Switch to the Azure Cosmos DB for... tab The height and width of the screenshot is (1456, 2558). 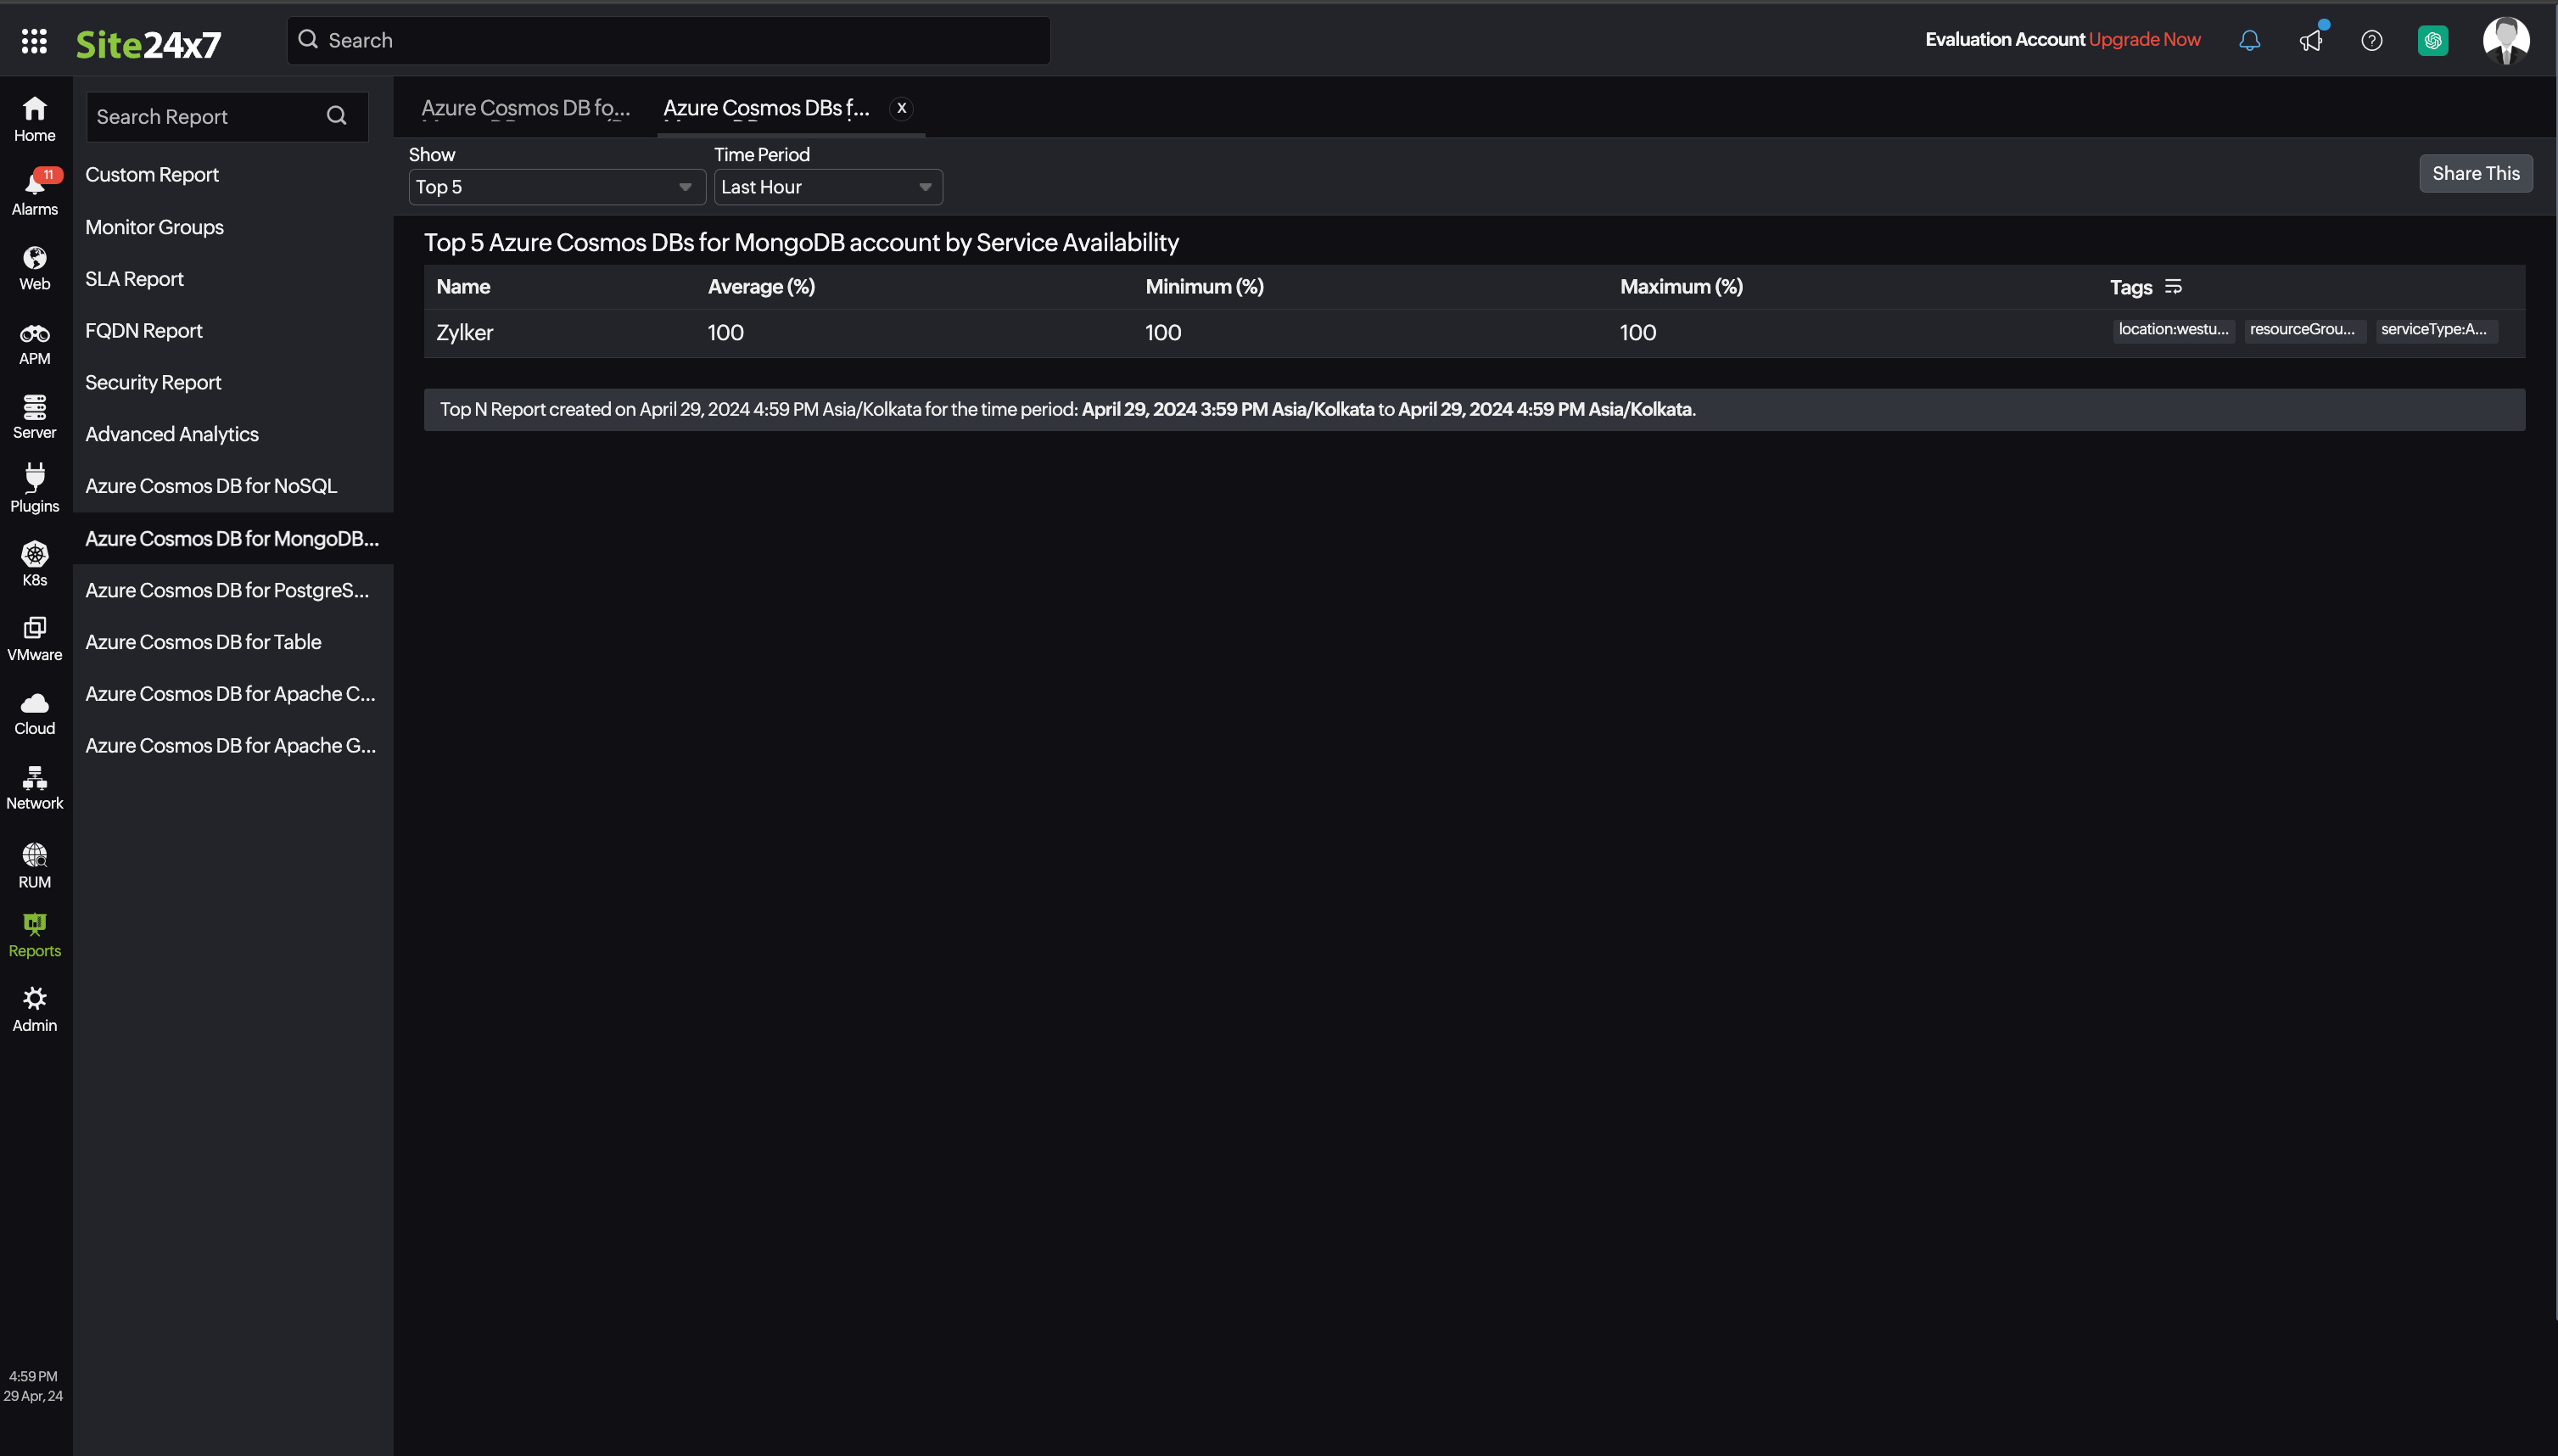(x=527, y=108)
